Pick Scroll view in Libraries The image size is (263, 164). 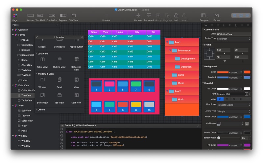pos(42,98)
